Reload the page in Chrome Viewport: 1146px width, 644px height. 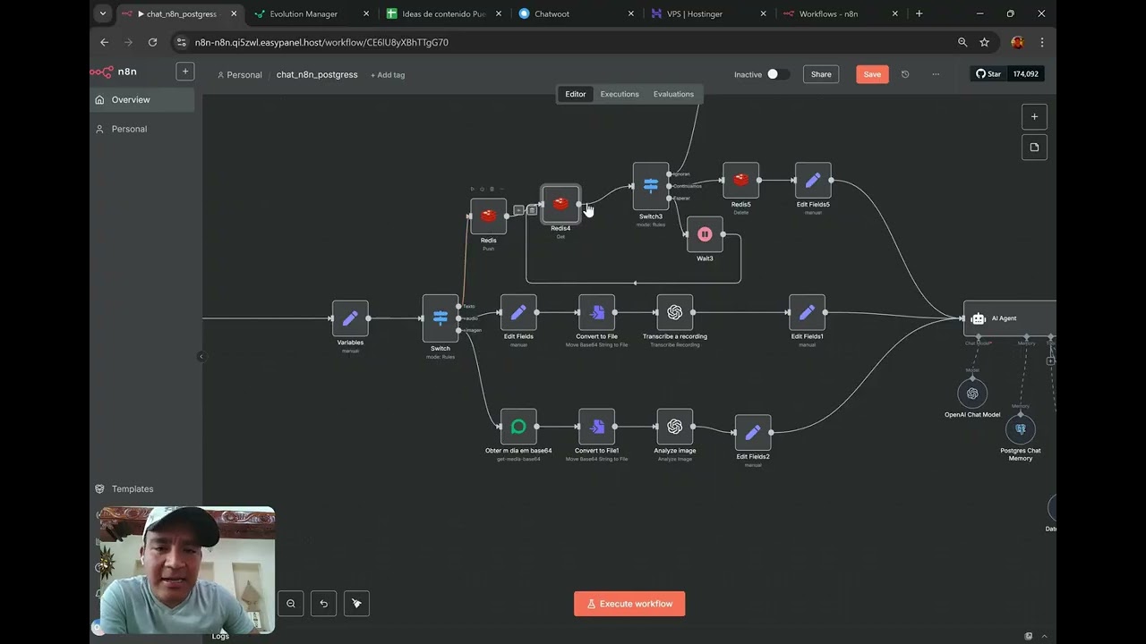[152, 42]
